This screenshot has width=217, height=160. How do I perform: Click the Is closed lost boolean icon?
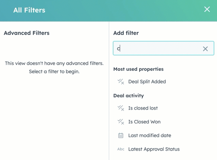pos(121,108)
